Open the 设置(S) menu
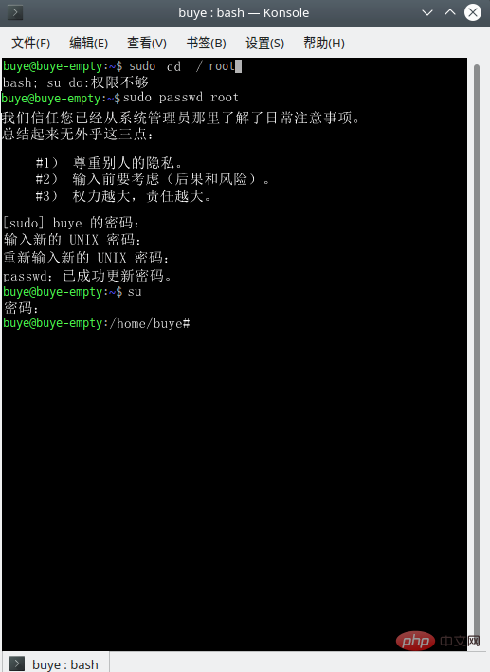Image resolution: width=490 pixels, height=672 pixels. (264, 43)
